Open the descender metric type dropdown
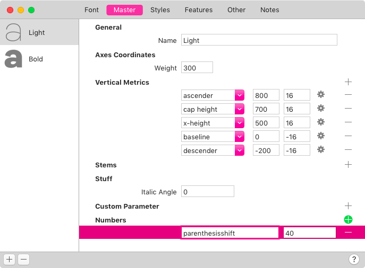 pyautogui.click(x=239, y=150)
